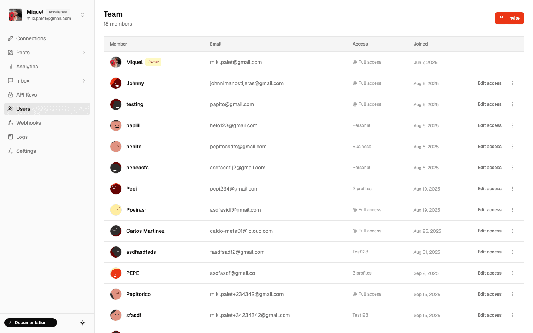Click the Analytics bar chart icon
The image size is (533, 333).
pyautogui.click(x=10, y=67)
